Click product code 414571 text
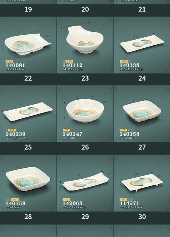Image resolution: width=170 pixels, height=237 pixels. [129, 203]
